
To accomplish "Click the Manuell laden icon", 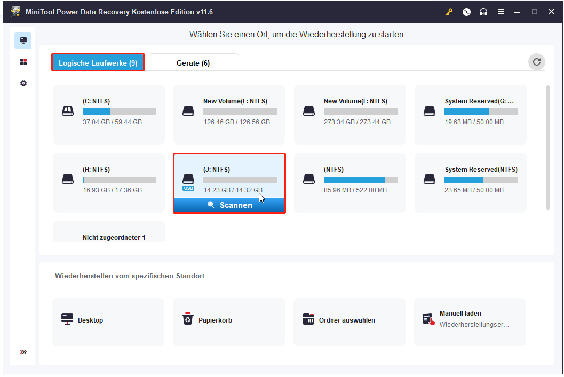I will coord(428,319).
